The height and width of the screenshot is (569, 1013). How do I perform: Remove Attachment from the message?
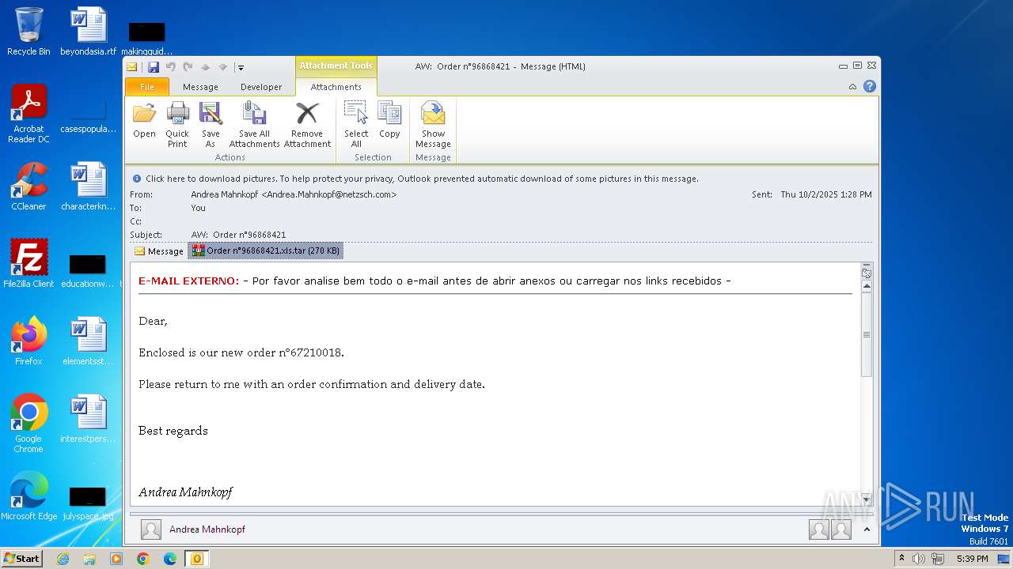[307, 125]
